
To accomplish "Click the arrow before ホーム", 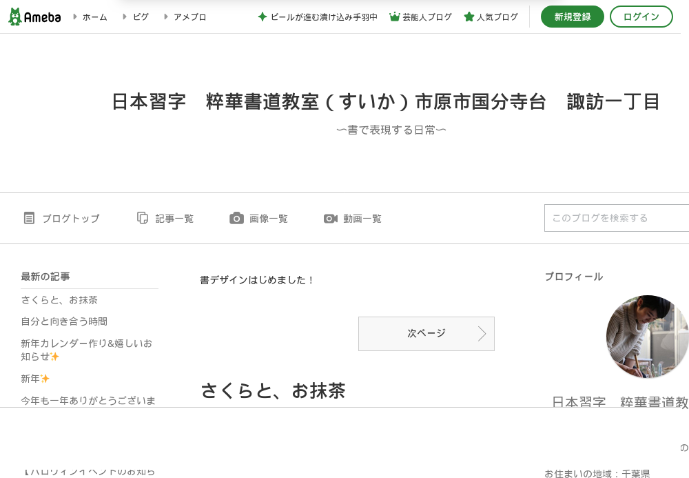I will [x=75, y=17].
